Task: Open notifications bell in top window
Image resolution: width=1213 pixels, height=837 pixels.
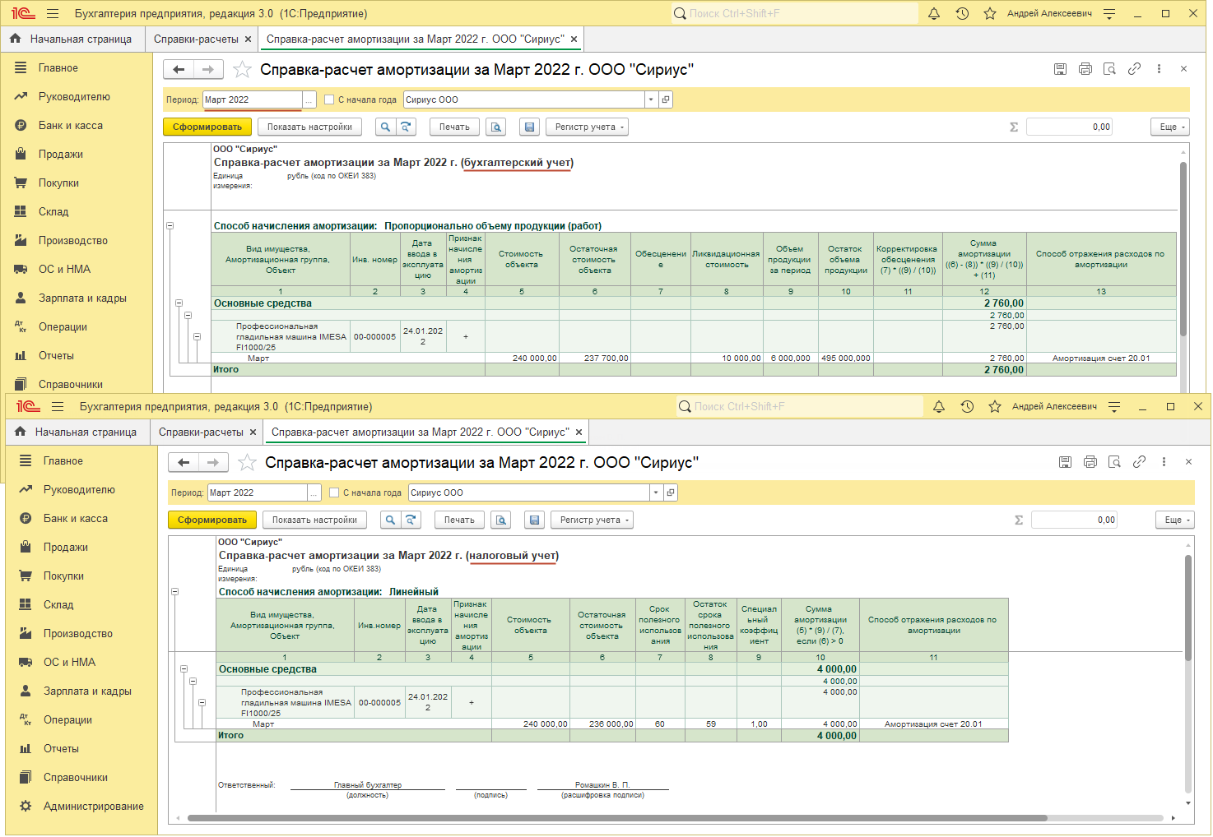Action: 934,14
